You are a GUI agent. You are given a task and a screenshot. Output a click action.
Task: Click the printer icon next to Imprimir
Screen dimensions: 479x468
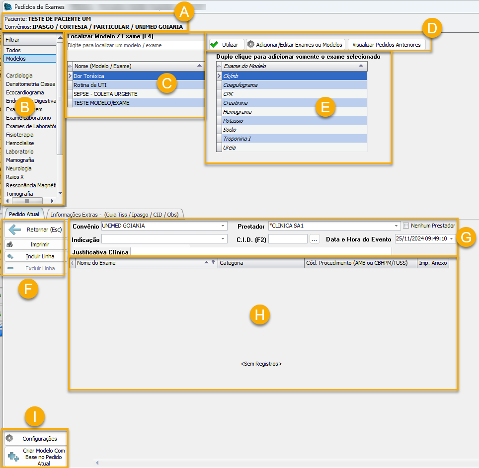10,244
